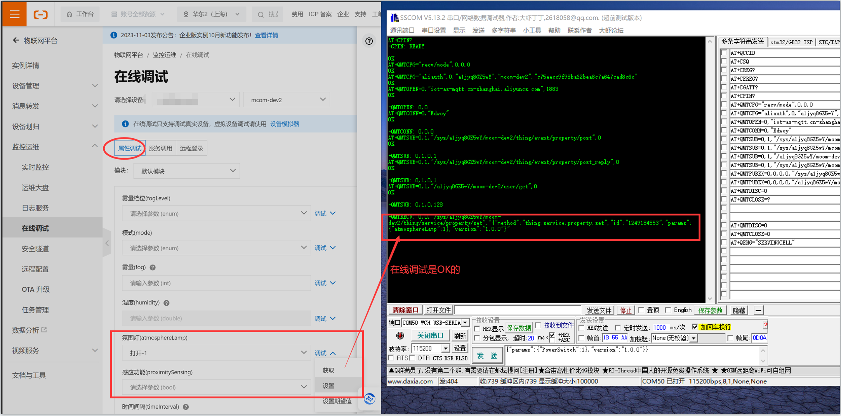This screenshot has height=416, width=841.
Task: Toggle HEX显示 checkbox in SSCOM
Action: [x=477, y=329]
